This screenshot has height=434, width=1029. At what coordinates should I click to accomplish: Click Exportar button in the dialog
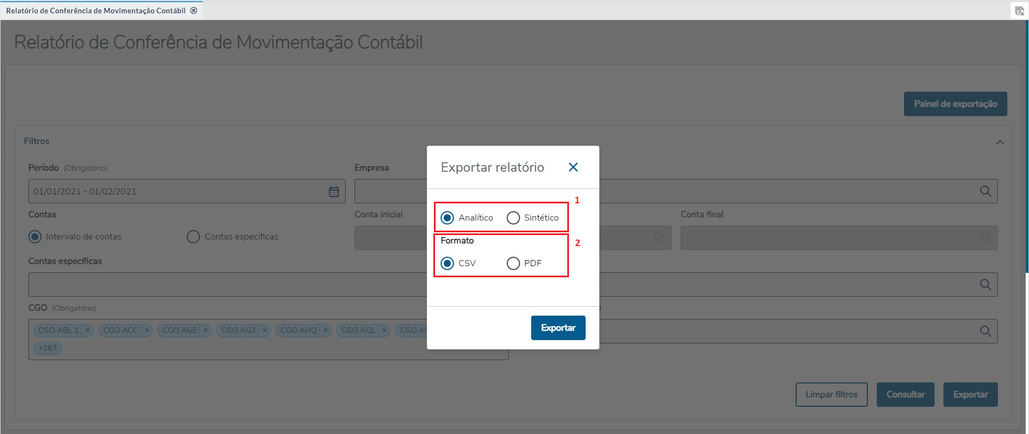pos(558,328)
